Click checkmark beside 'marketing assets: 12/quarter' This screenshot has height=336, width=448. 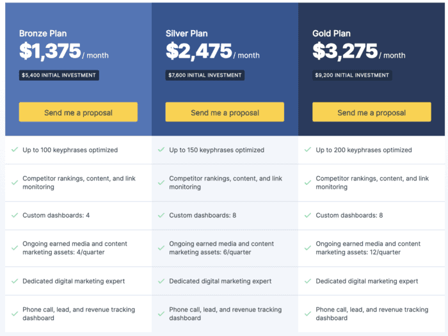(x=308, y=248)
